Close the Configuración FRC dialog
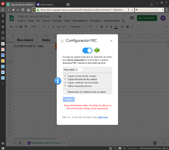This screenshot has width=169, height=150. [x=111, y=41]
